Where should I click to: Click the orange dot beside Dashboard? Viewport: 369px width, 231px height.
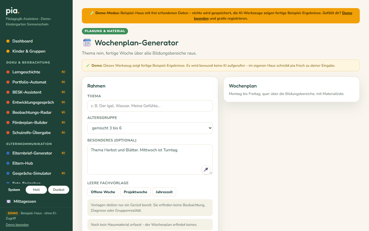click(x=8, y=41)
